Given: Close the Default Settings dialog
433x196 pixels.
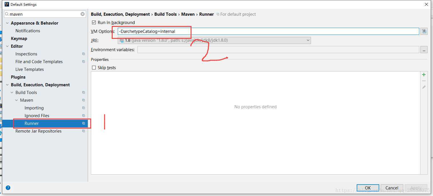Looking at the screenshot, I should click(426, 4).
